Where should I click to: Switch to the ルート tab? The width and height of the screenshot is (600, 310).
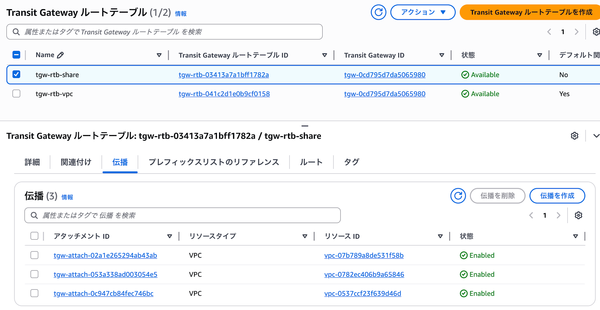click(311, 162)
